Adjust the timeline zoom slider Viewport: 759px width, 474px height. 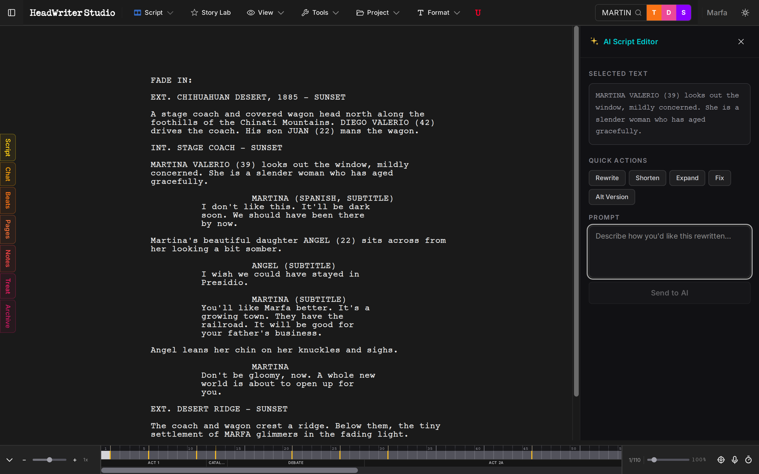pos(49,460)
